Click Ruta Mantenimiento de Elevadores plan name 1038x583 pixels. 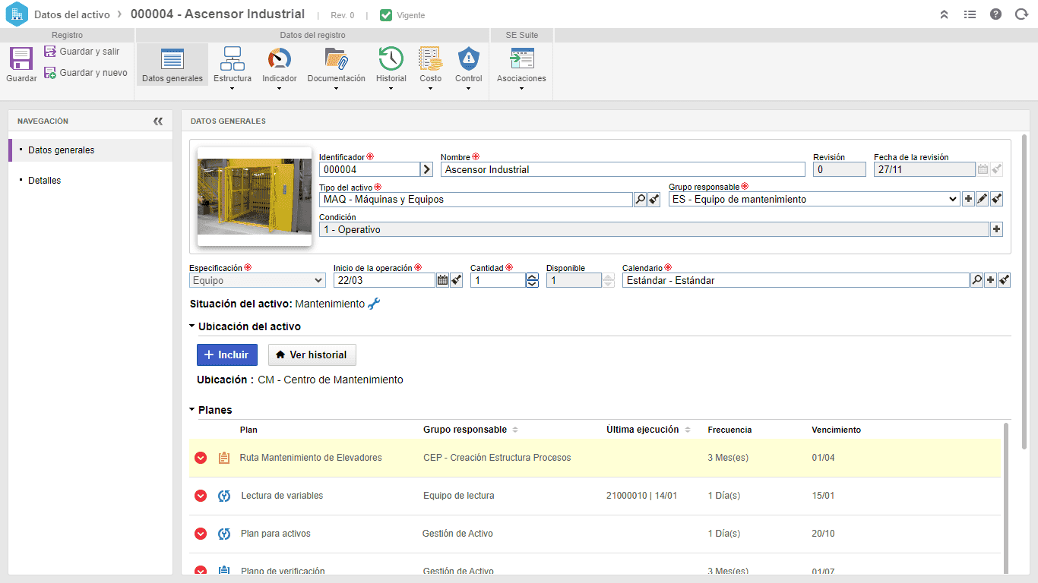311,458
